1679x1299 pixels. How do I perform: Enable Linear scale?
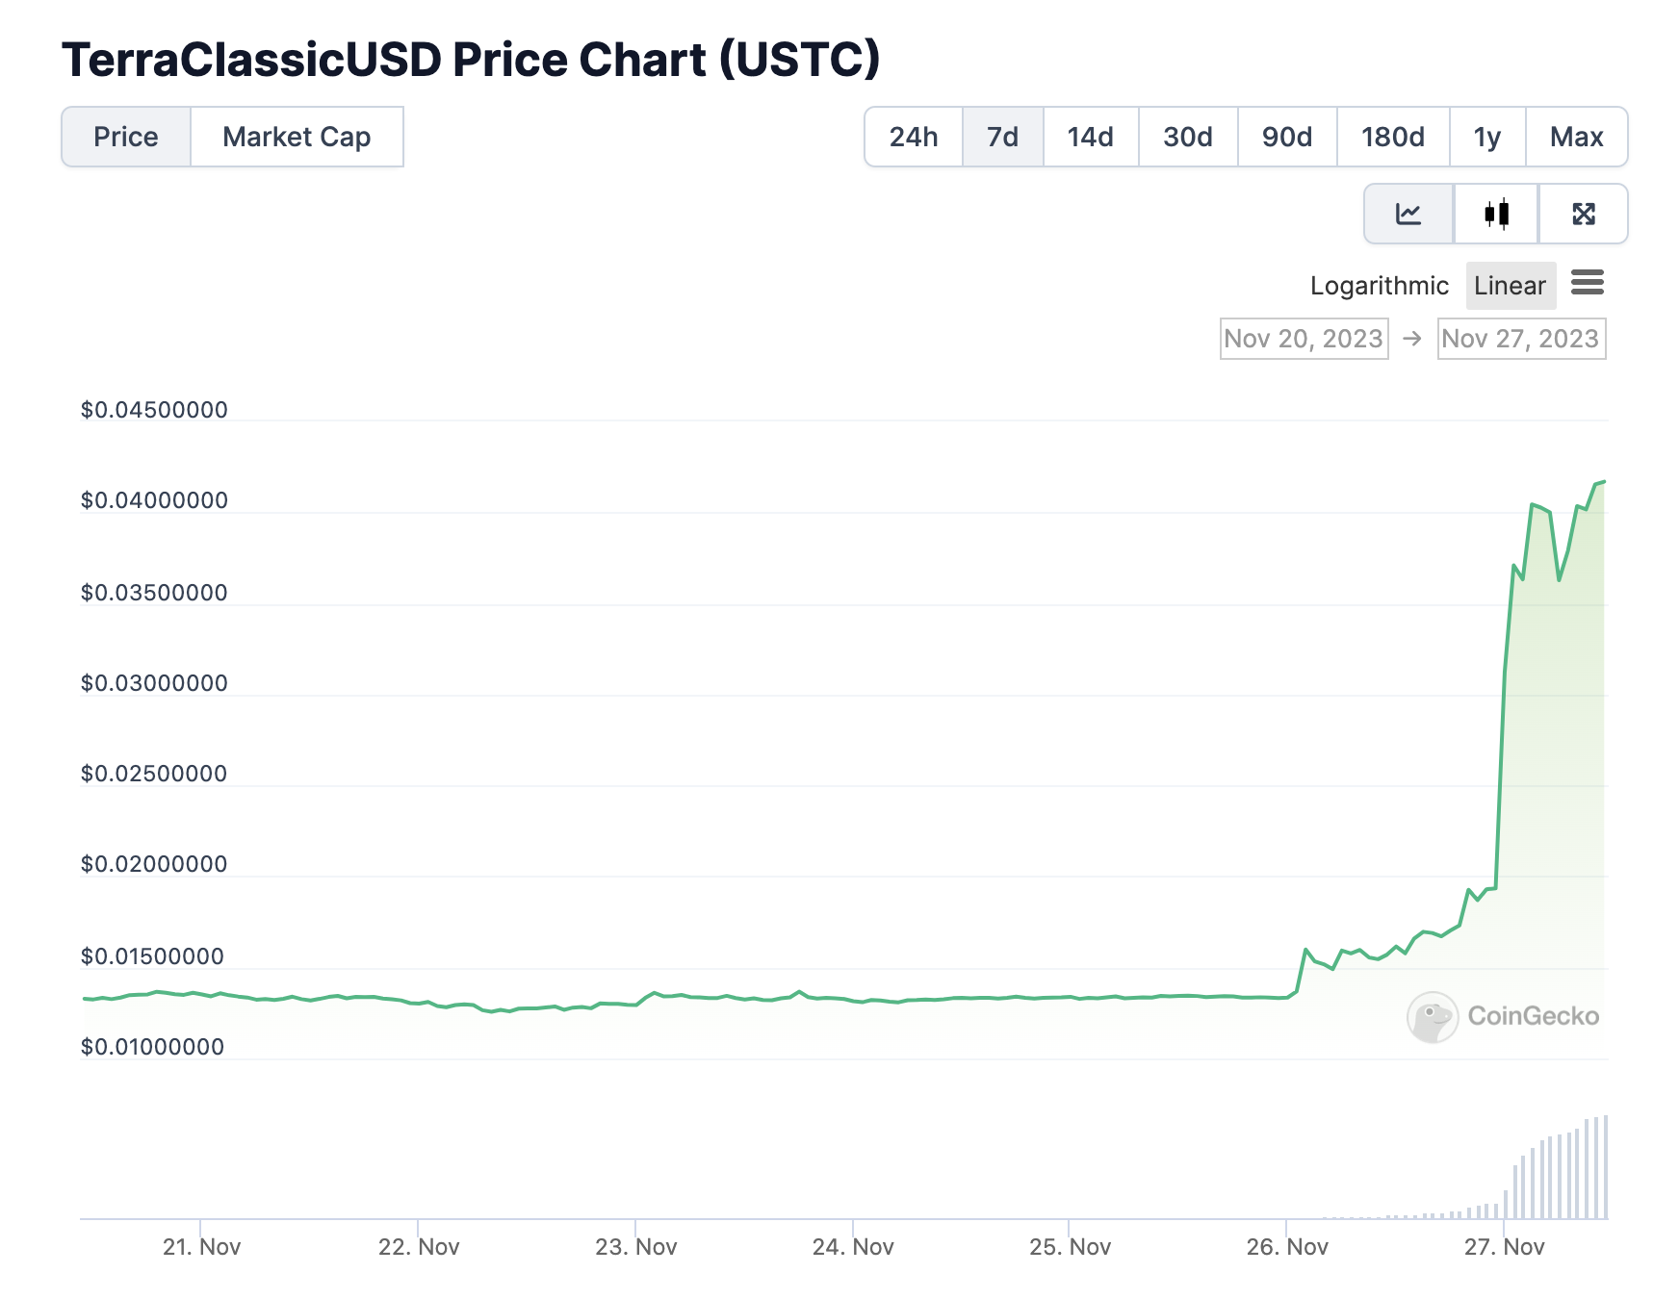[1510, 285]
